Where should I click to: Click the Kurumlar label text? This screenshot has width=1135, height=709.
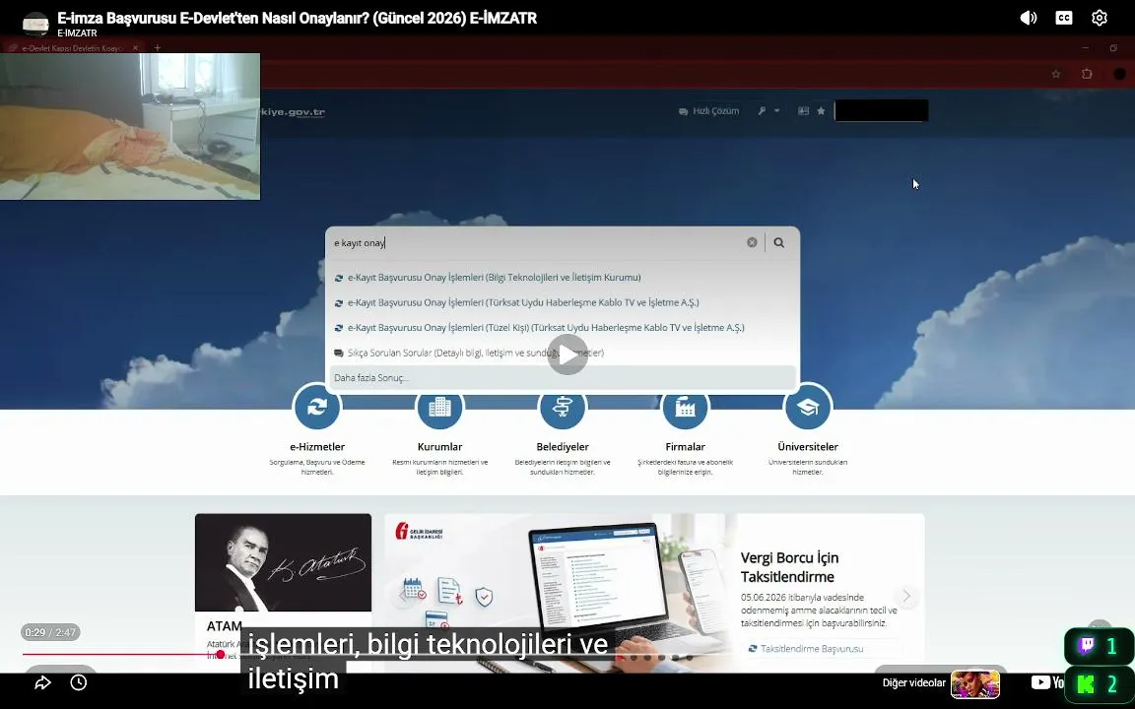(439, 447)
